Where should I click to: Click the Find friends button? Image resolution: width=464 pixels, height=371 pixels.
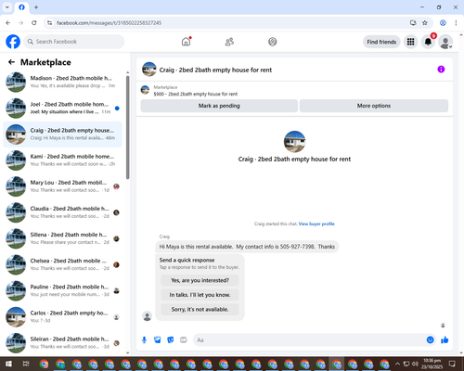381,42
